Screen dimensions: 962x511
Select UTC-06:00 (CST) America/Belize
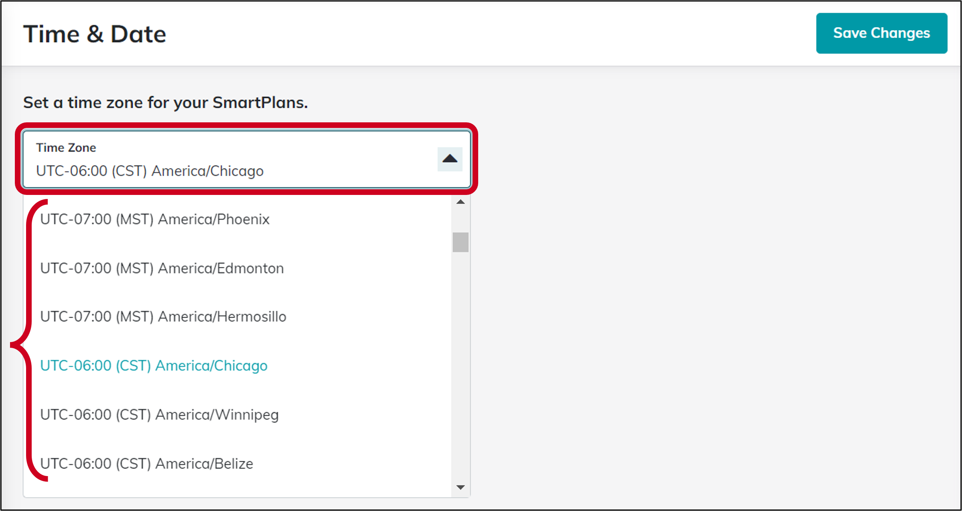(x=147, y=463)
